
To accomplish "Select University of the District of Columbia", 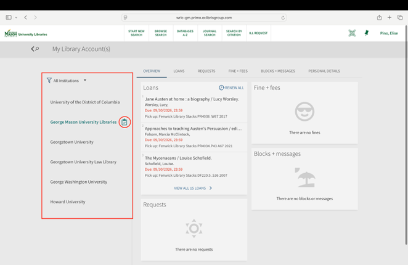I will pyautogui.click(x=85, y=102).
